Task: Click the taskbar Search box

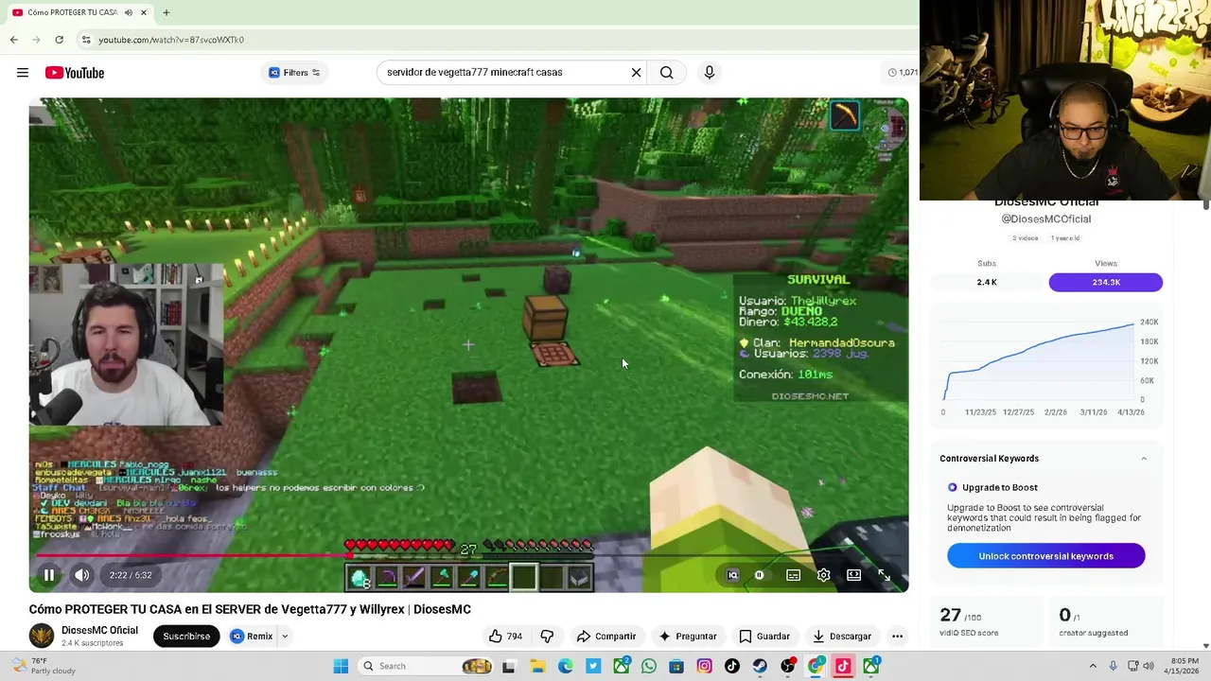Action: (426, 666)
